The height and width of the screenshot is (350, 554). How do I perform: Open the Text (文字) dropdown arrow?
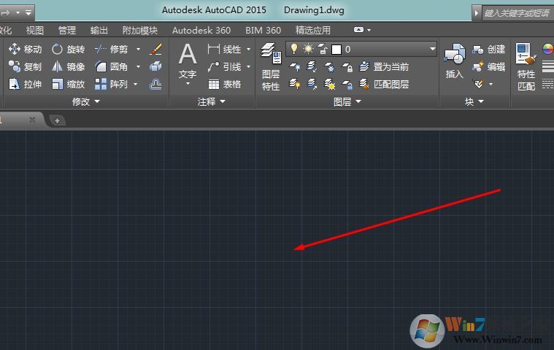pyautogui.click(x=188, y=84)
